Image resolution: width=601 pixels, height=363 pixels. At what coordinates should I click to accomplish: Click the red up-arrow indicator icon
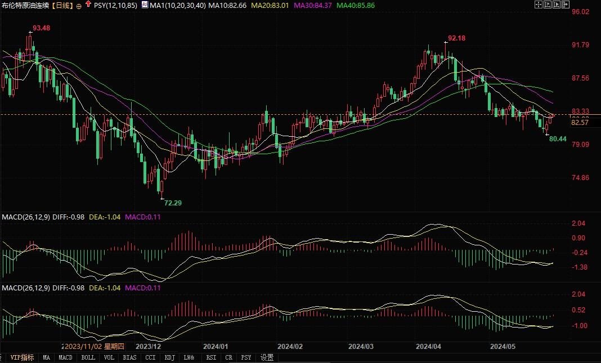coord(88,5)
